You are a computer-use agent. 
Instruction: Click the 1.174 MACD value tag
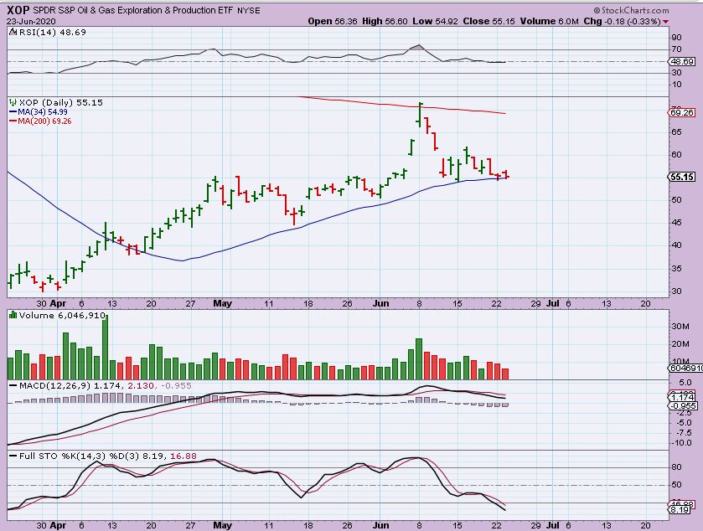click(683, 398)
